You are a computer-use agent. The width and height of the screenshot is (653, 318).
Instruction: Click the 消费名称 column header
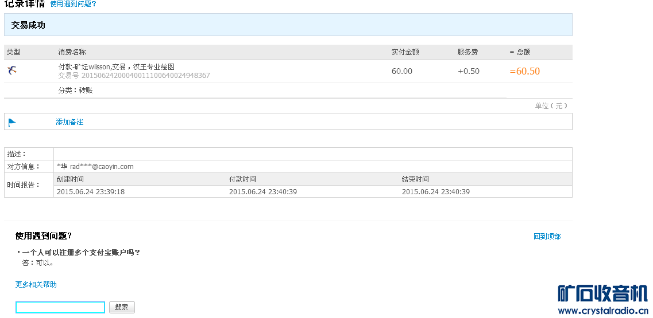pyautogui.click(x=72, y=52)
